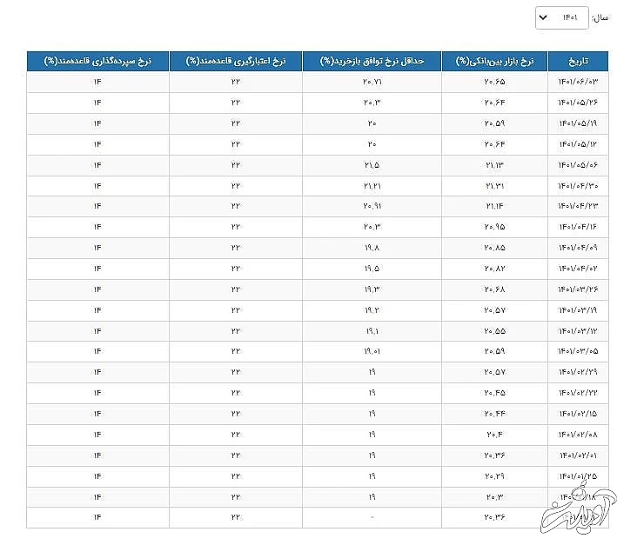Click the interbank rate value 21.31
The image size is (617, 545).
[494, 185]
